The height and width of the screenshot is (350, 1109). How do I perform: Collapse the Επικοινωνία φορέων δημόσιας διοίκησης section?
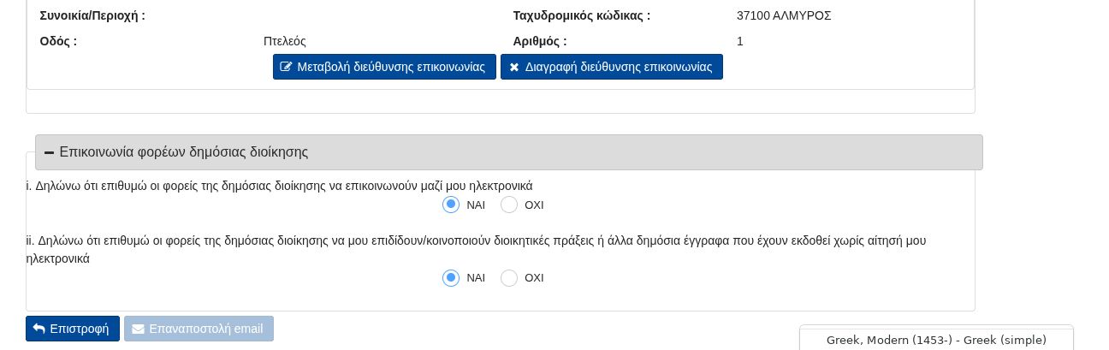point(183,152)
